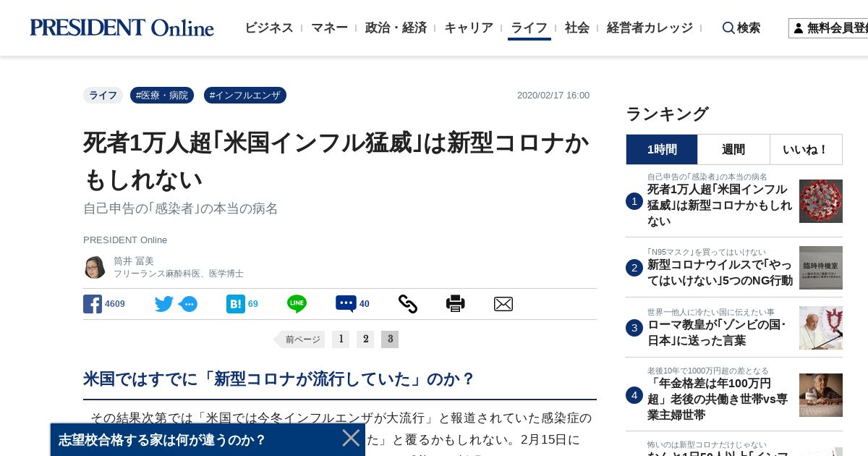This screenshot has width=868, height=456.
Task: Click the subtitle 自己申告の「感染者」の本当の病名
Action: click(x=181, y=208)
